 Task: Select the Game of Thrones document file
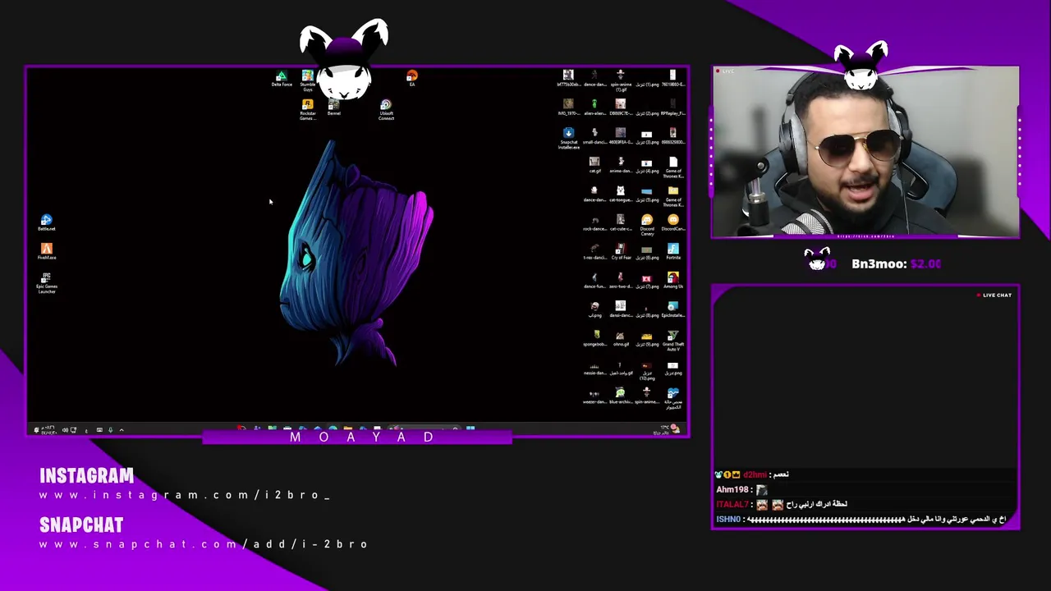(673, 167)
